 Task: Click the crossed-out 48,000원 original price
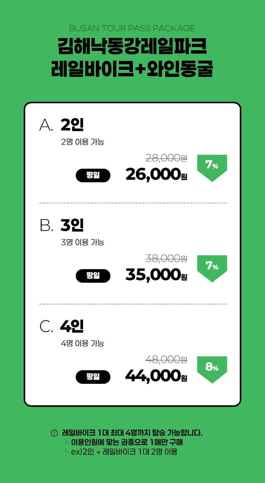click(166, 359)
